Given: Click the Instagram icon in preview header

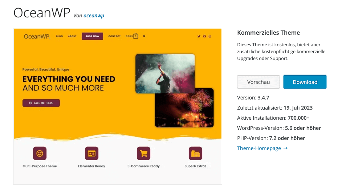Looking at the screenshot, I should 210,36.
